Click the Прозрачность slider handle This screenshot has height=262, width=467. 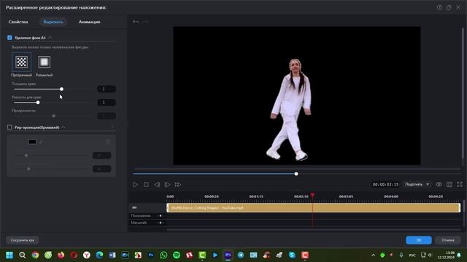click(x=53, y=116)
